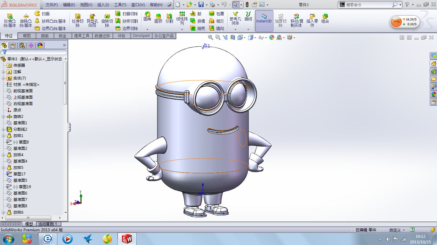Click the section view icon

click(x=233, y=37)
